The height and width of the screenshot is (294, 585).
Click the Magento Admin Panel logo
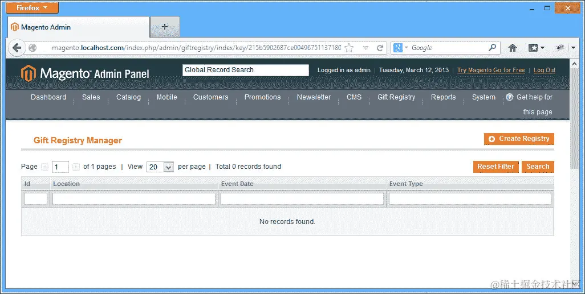[85, 73]
